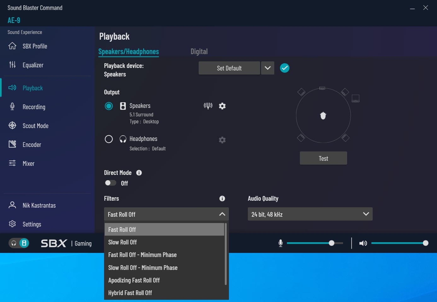Minimize the Sound Blaster Command window
437x302 pixels.
(x=412, y=8)
